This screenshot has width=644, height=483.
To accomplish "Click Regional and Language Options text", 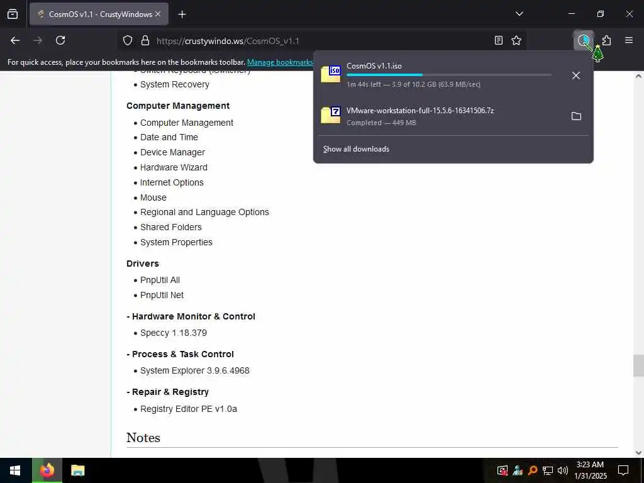I will pos(204,213).
